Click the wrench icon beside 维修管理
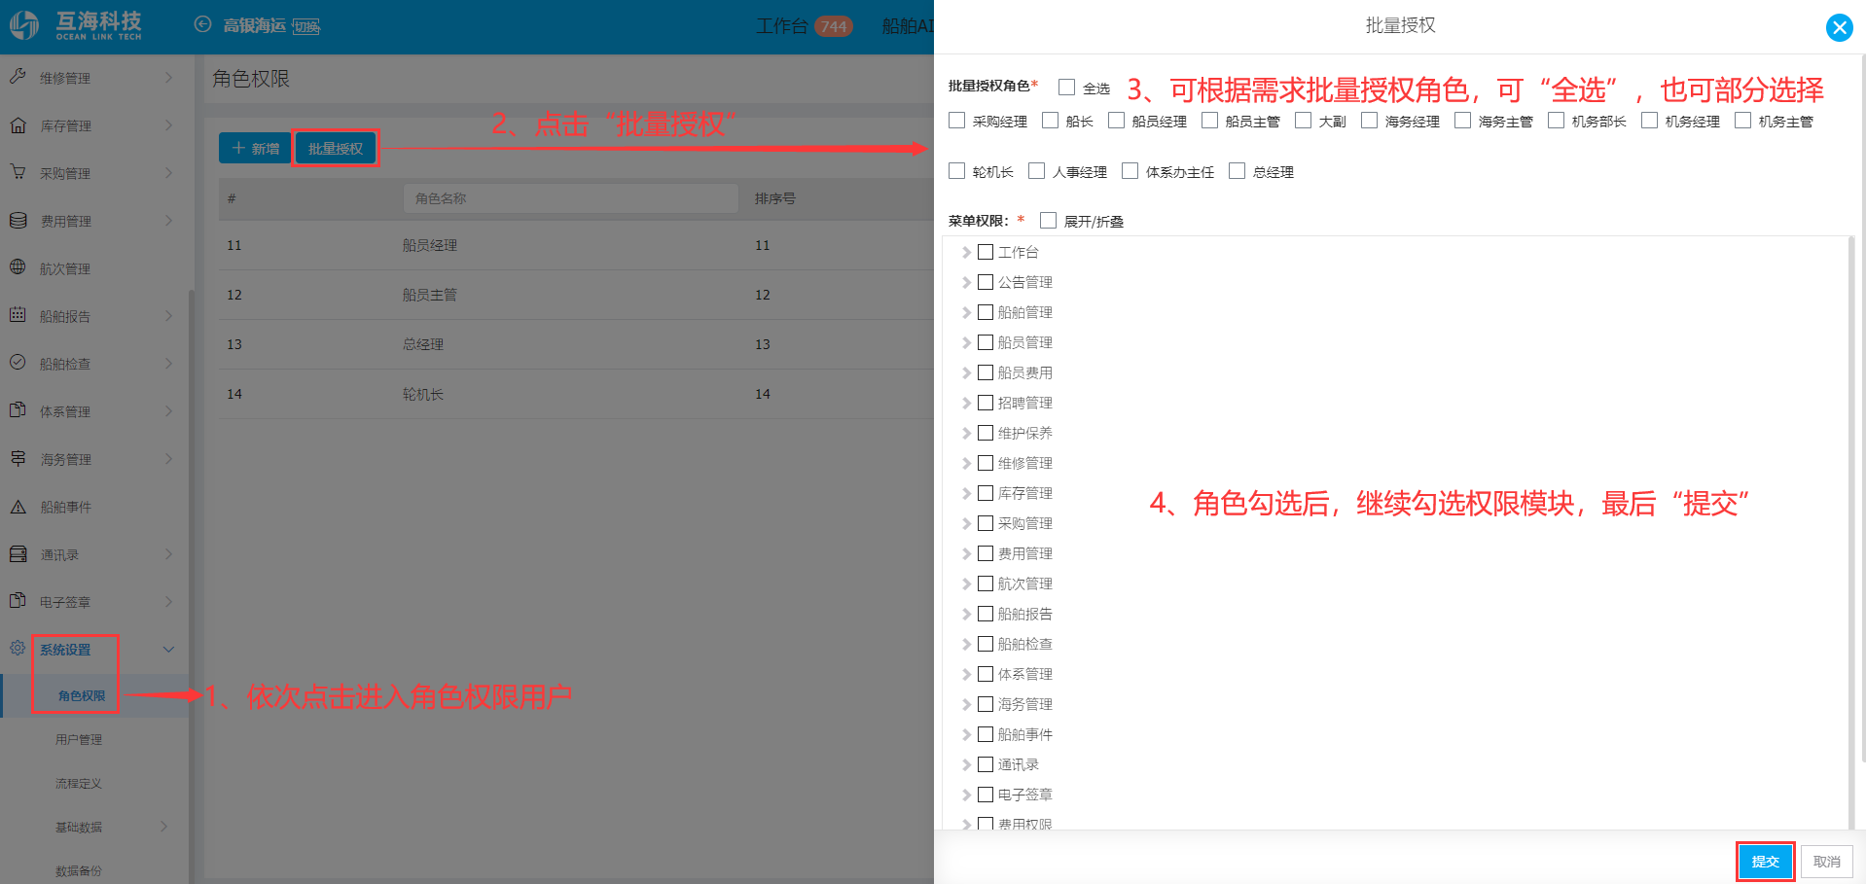Screen dimensions: 1866x884 [x=18, y=76]
